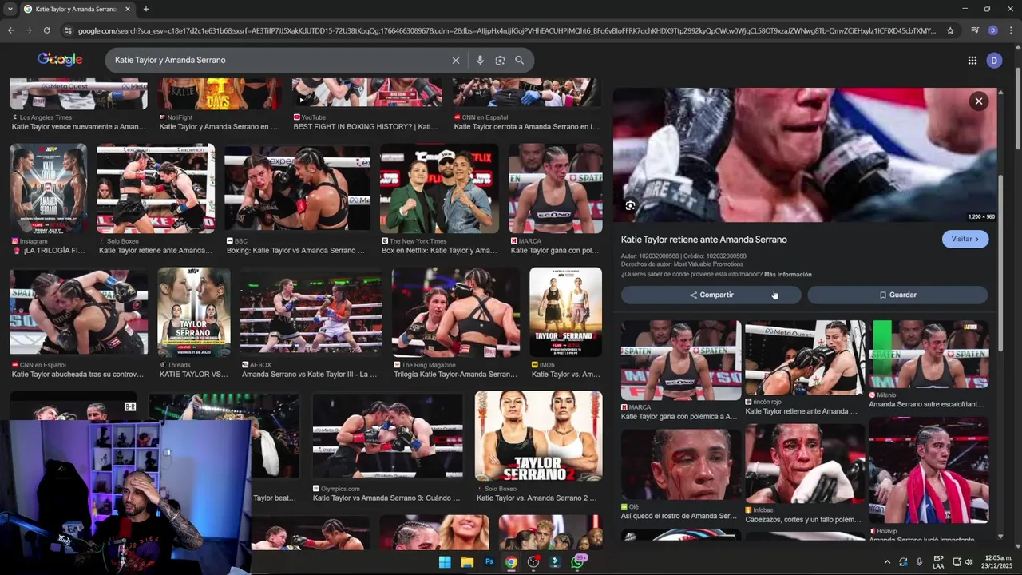The image size is (1022, 575).
Task: Open The Ring Magazine Trilogía thumbnail
Action: tap(455, 312)
